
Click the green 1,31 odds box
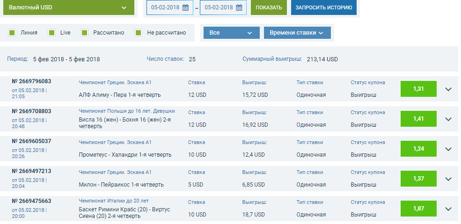418,89
